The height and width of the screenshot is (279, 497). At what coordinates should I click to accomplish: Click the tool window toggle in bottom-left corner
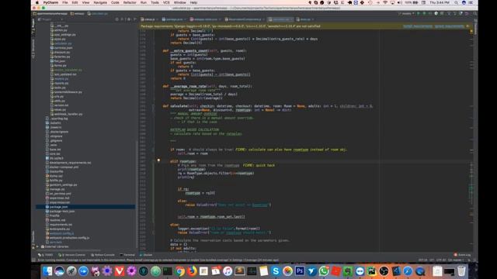pyautogui.click(x=33, y=260)
